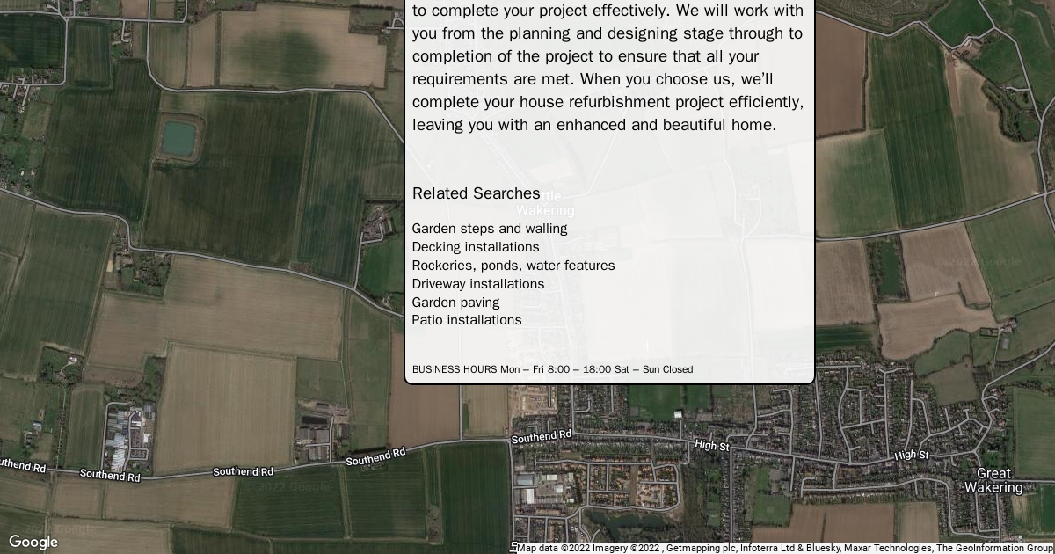Open Rockeries, ponds, water features link

(513, 266)
